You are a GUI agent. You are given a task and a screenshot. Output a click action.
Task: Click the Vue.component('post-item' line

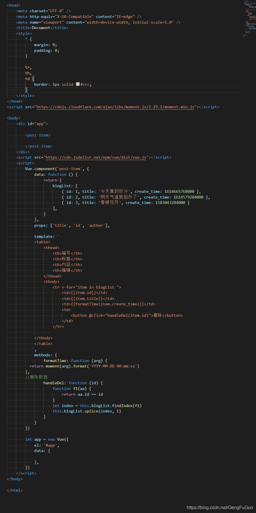point(57,169)
